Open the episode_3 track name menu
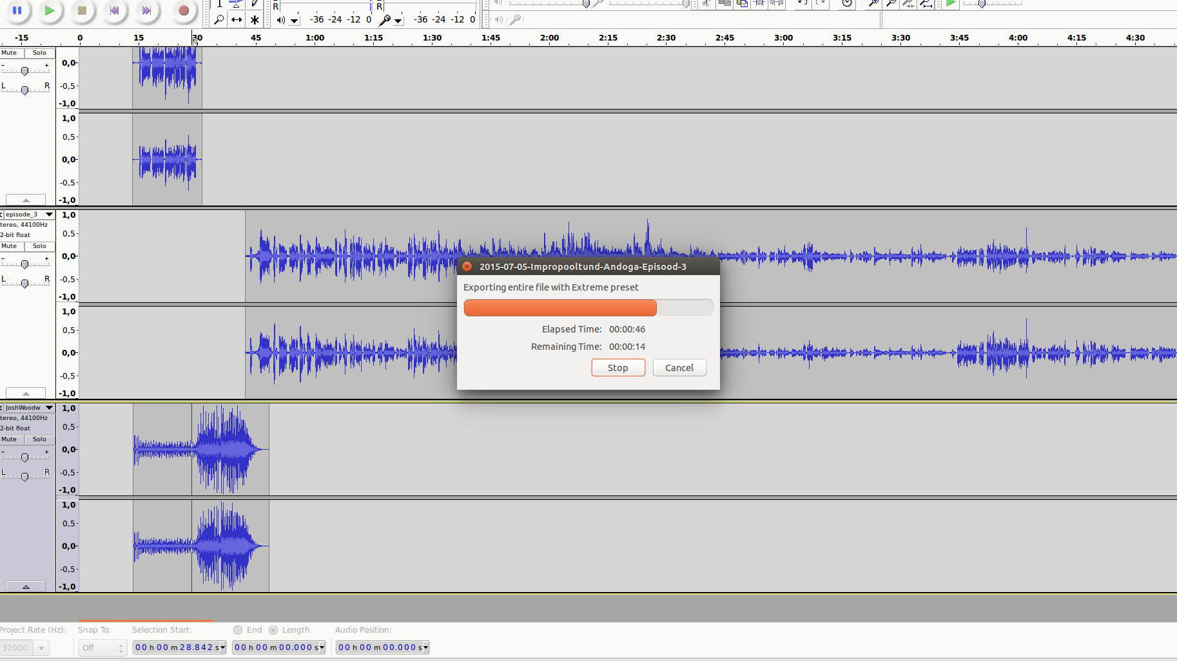 click(29, 215)
